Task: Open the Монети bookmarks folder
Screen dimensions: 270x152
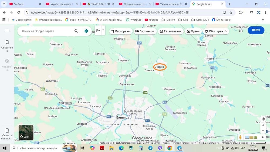Action: pyautogui.click(x=168, y=20)
